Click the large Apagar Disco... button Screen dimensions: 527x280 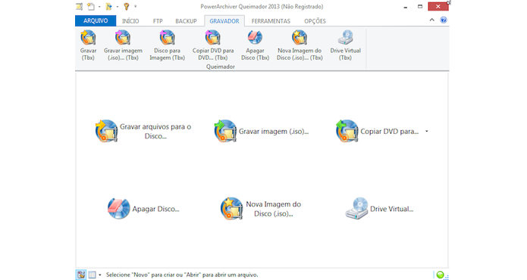143,209
